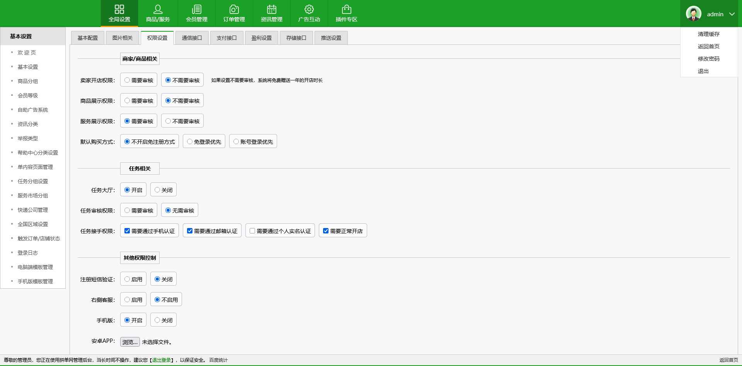Collapse the admin dropdown chevron
The width and height of the screenshot is (742, 366).
click(x=732, y=14)
